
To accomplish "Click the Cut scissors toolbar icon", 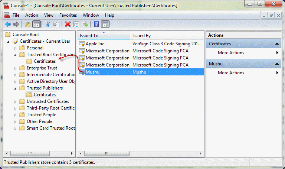I will coord(48,24).
